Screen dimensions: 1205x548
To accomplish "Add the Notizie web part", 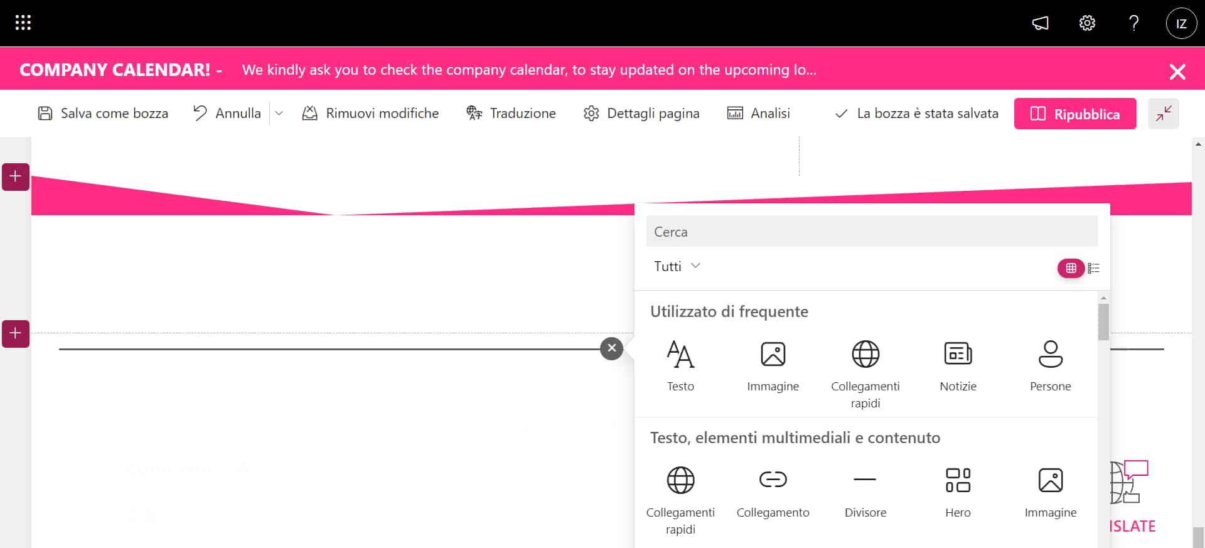I will point(958,365).
